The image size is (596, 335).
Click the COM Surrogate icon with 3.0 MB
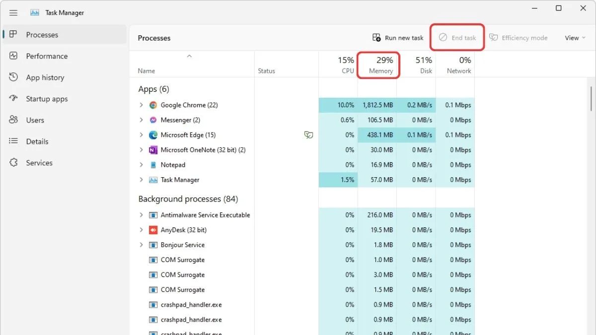(153, 274)
